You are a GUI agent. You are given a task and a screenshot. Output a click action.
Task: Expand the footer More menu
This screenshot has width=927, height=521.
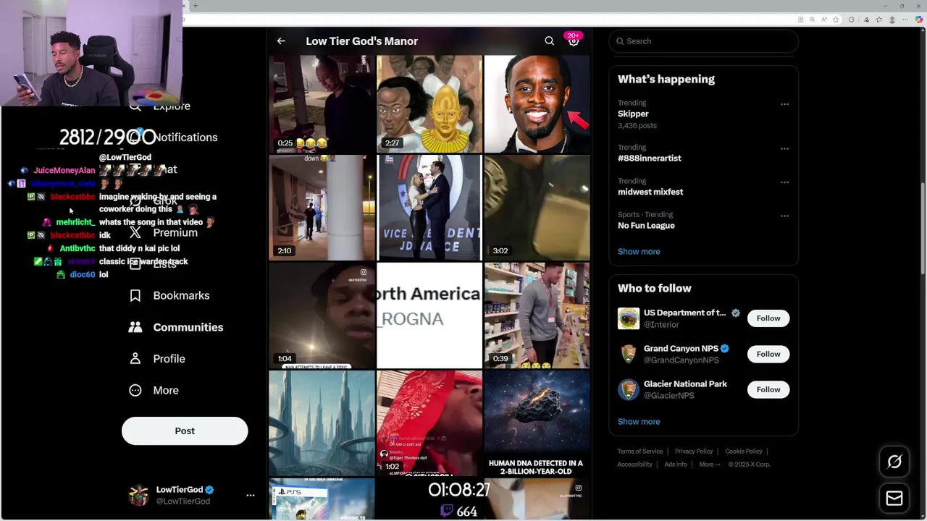click(710, 465)
